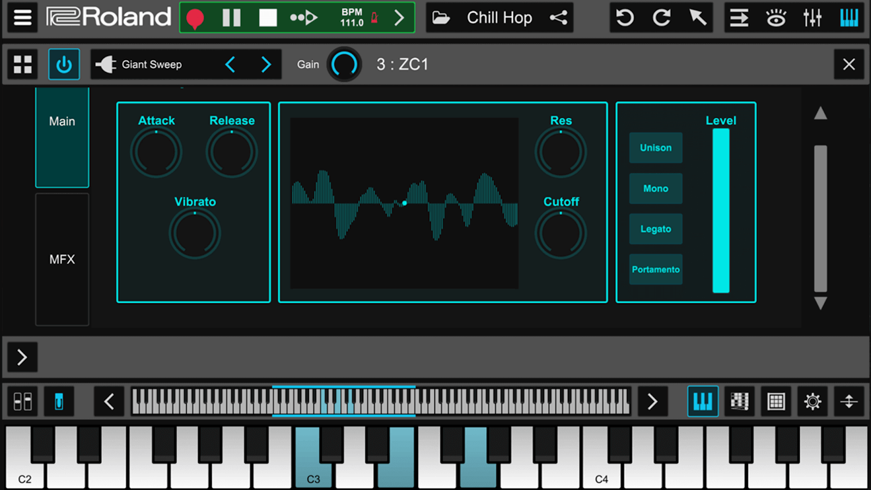This screenshot has height=490, width=871.
Task: Switch to the MFX tab
Action: coord(62,260)
